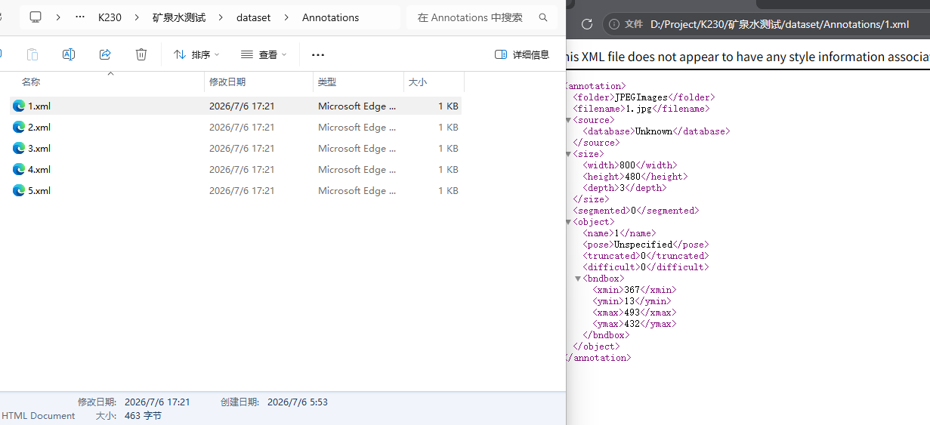Screen dimensions: 930x425
Task: Click the Rename icon in Explorer toolbar
Action: click(69, 54)
